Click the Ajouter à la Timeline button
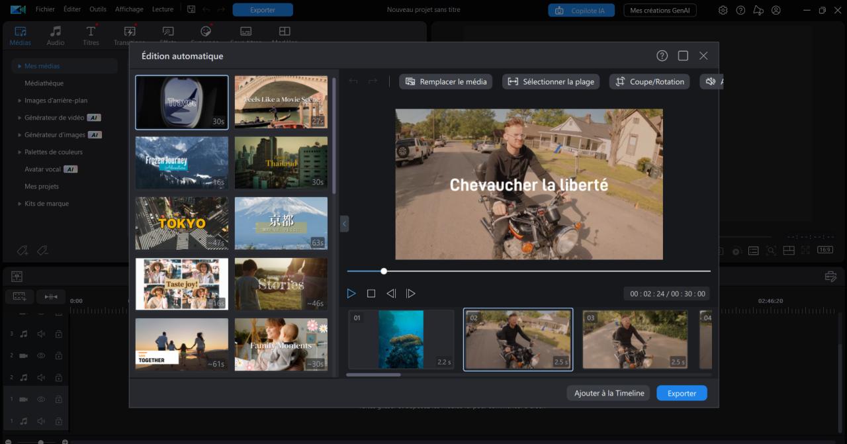The height and width of the screenshot is (444, 847). pos(607,392)
